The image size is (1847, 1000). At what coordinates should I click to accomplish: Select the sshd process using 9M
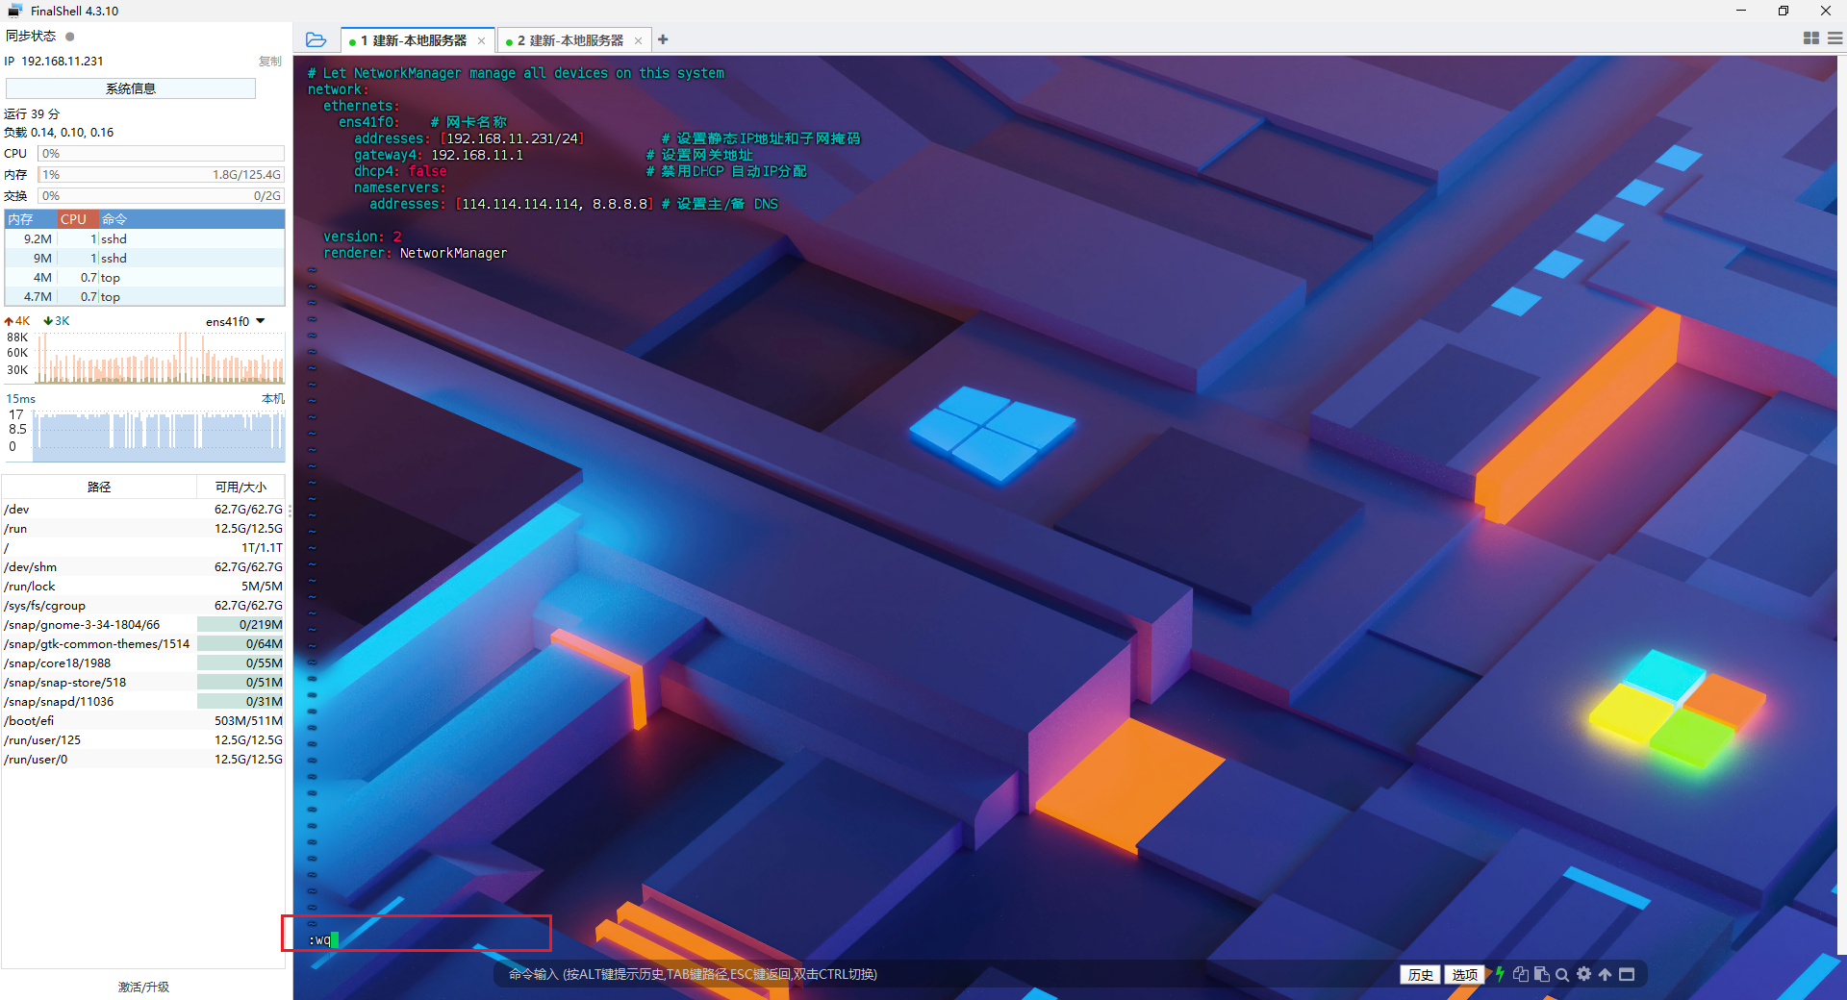click(144, 259)
